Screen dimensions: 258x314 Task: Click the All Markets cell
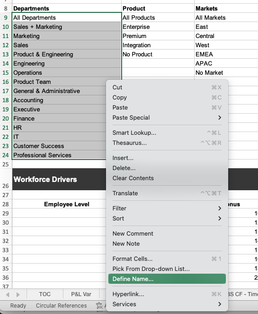click(226, 17)
